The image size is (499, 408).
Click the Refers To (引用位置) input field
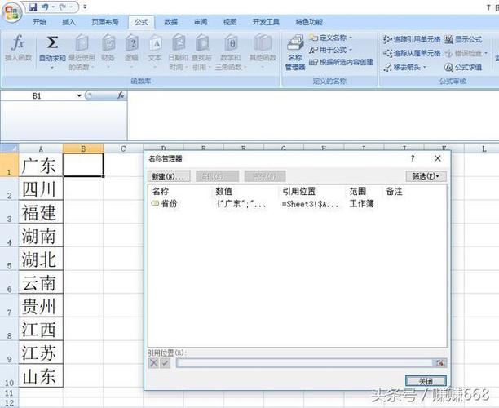point(304,363)
